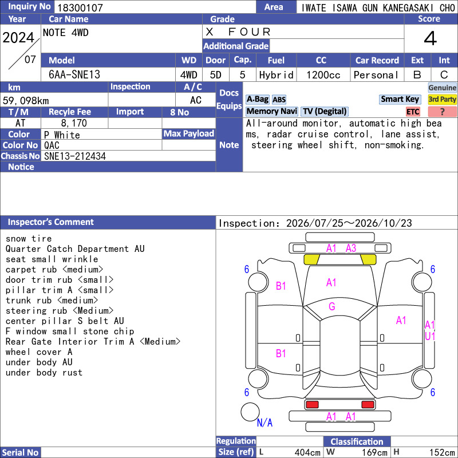Click the ABS equipment badge

(x=279, y=100)
